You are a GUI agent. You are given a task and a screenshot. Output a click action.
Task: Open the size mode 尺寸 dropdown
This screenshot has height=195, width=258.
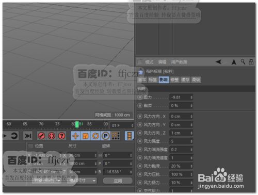tap(83, 181)
